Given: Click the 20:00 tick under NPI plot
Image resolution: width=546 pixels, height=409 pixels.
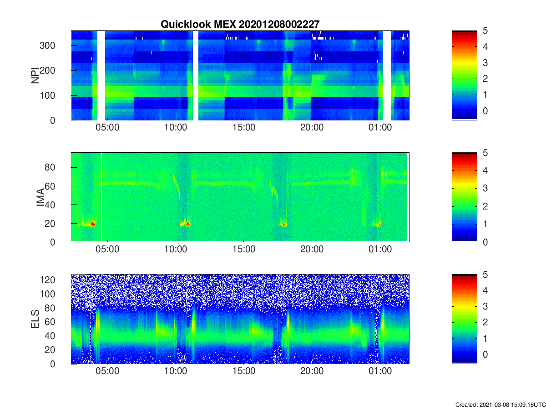Looking at the screenshot, I should point(312,128).
